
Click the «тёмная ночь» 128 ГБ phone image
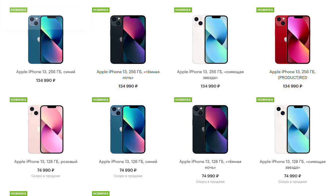tap(210, 129)
